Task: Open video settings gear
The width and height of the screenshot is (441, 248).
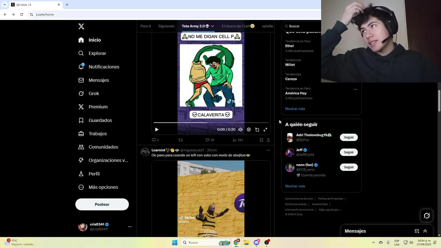Action: tap(249, 130)
